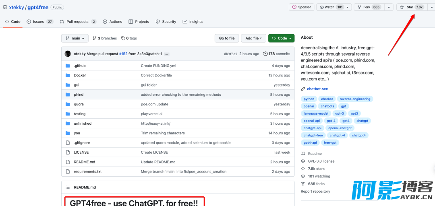Click the .github folder icon

coord(68,66)
